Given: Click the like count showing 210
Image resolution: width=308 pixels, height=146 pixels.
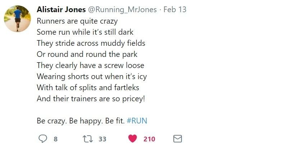Looking at the screenshot, I should [149, 139].
